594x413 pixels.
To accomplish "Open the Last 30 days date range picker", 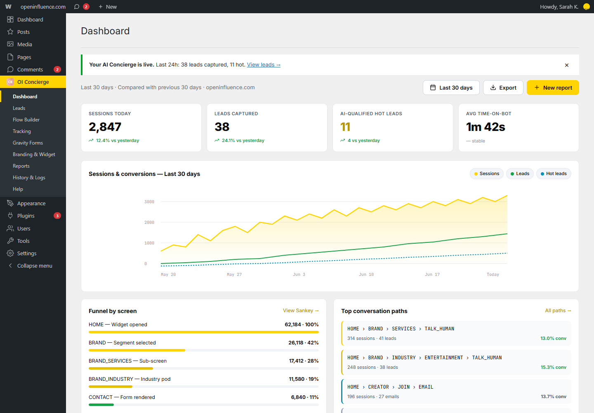I will point(451,88).
